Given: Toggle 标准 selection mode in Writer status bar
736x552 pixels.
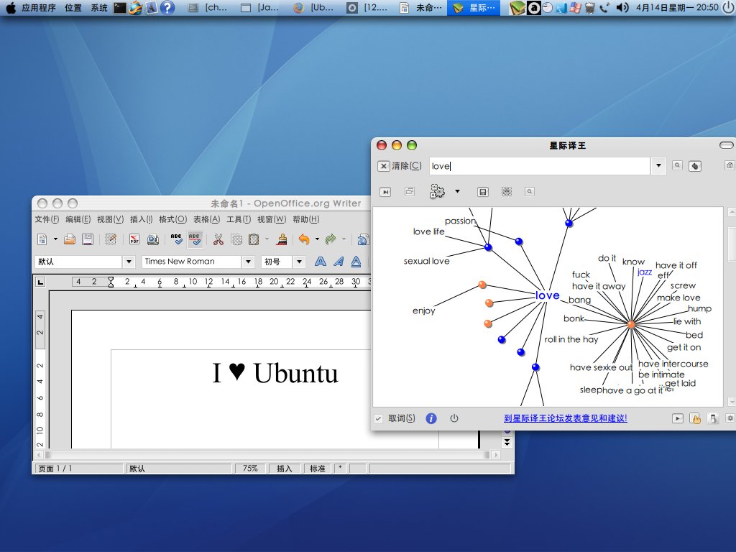Looking at the screenshot, I should [317, 469].
